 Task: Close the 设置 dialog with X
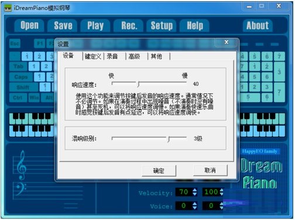coord(227,42)
